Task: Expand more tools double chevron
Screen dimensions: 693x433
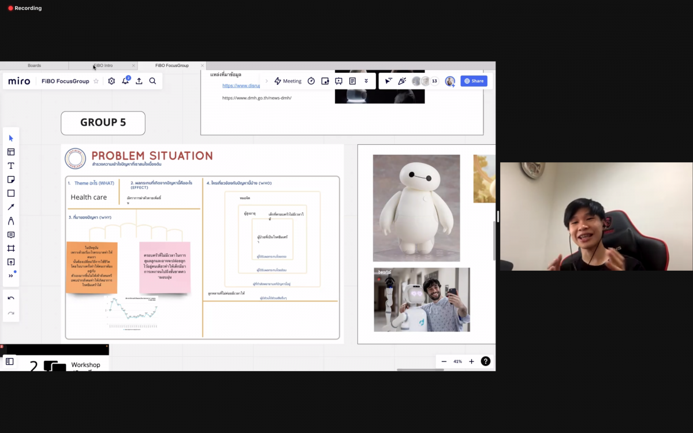Action: pyautogui.click(x=10, y=276)
